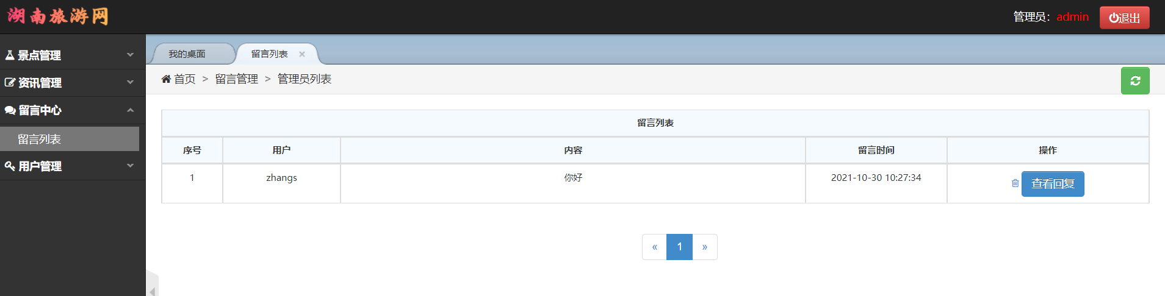Click the home icon in the breadcrumb

(166, 79)
